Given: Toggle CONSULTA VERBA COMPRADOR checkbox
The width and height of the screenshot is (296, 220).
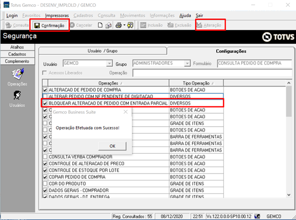Looking at the screenshot, I should 45,156.
